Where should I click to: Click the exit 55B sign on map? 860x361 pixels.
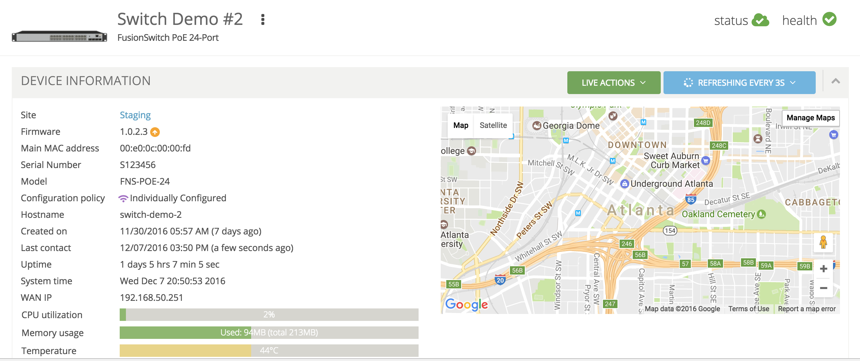tap(454, 284)
